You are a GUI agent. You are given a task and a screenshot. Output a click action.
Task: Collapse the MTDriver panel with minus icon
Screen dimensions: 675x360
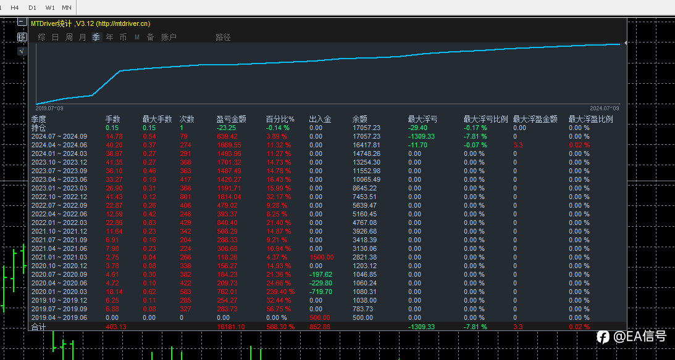tap(22, 22)
